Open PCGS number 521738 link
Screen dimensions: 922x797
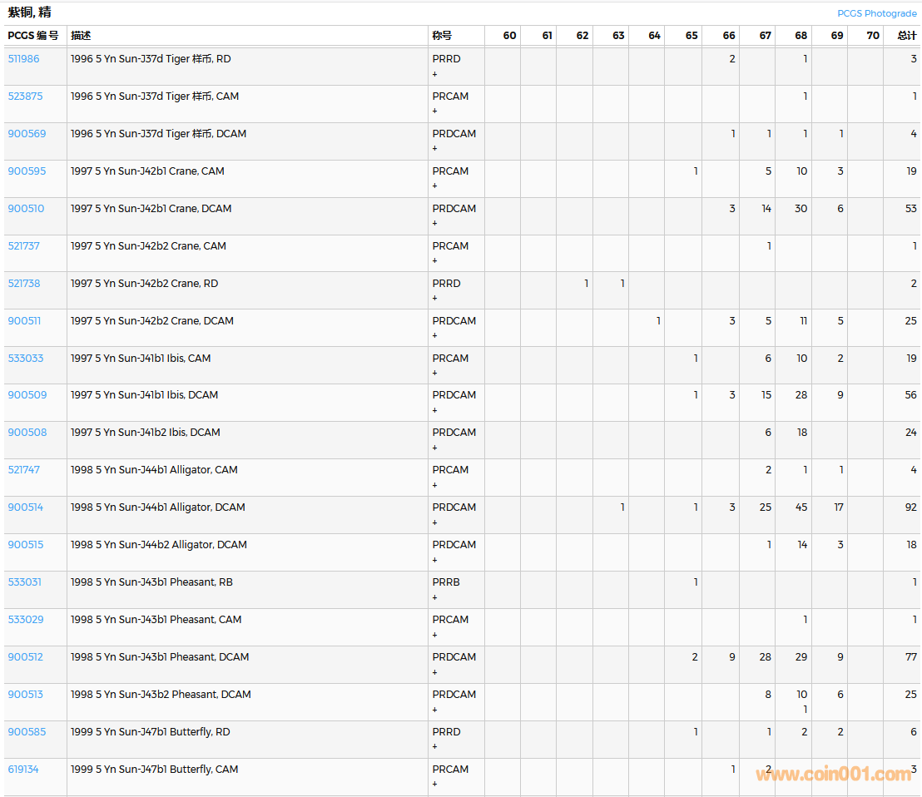tap(23, 284)
